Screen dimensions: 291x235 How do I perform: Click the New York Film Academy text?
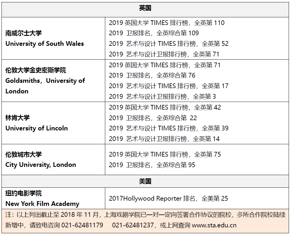pyautogui.click(x=42, y=204)
